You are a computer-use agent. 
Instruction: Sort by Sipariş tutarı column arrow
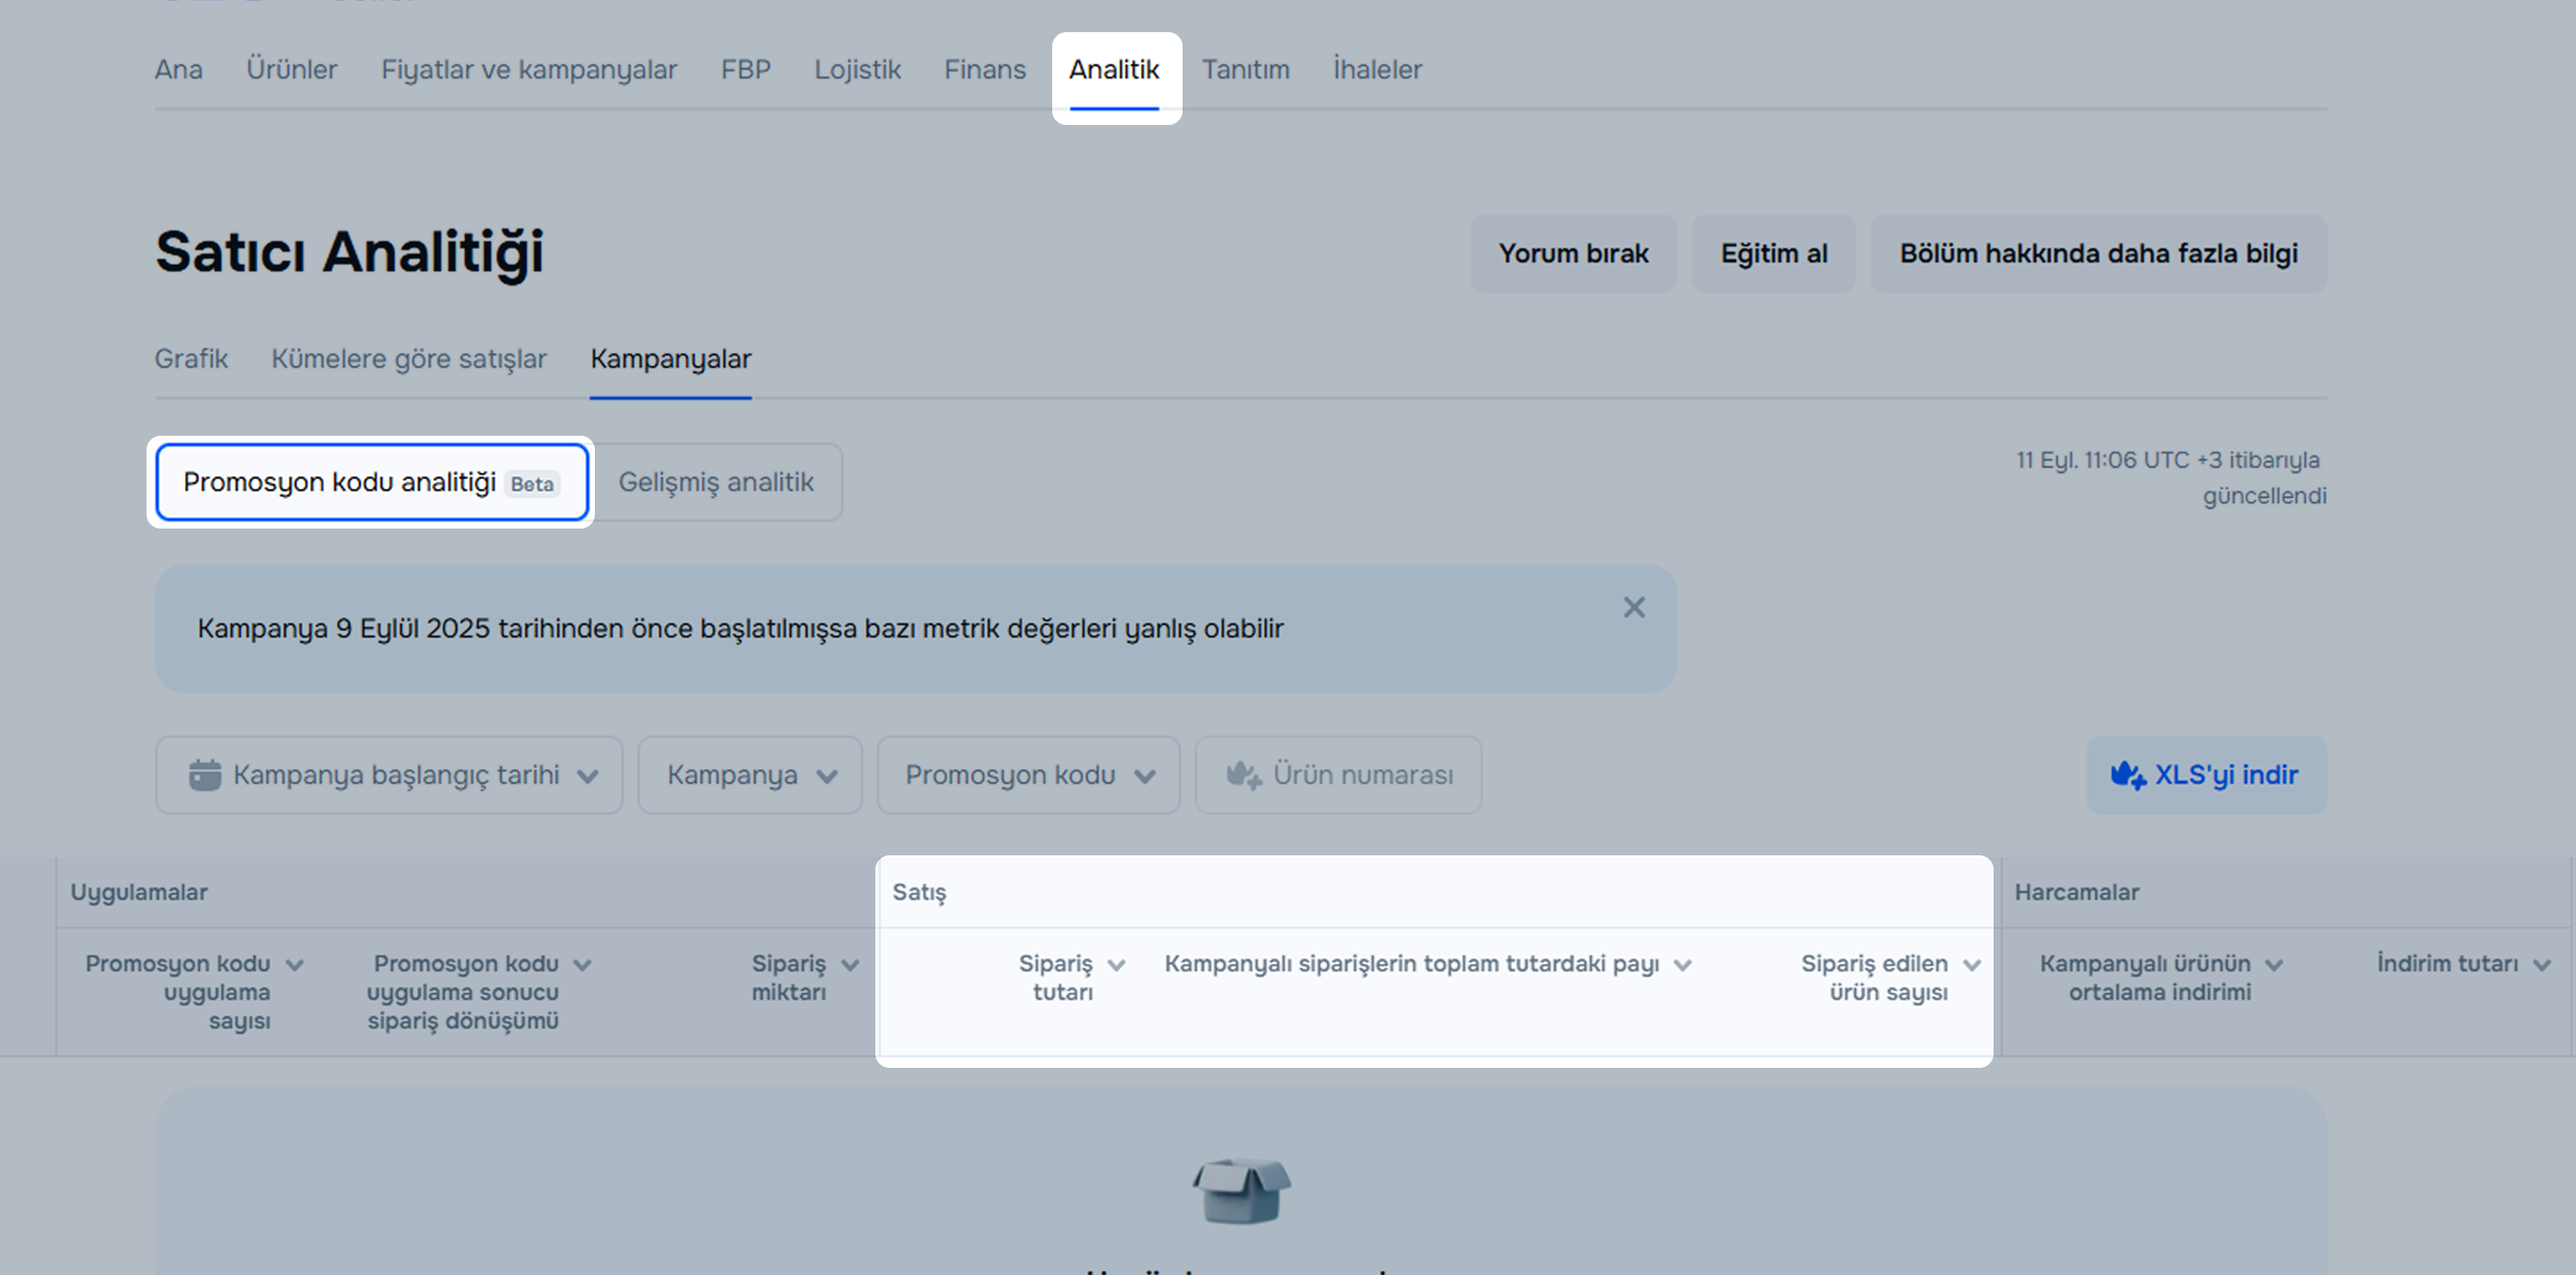click(x=1116, y=965)
